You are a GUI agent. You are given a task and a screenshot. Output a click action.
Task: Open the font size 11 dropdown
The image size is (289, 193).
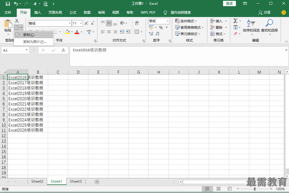[81, 23]
